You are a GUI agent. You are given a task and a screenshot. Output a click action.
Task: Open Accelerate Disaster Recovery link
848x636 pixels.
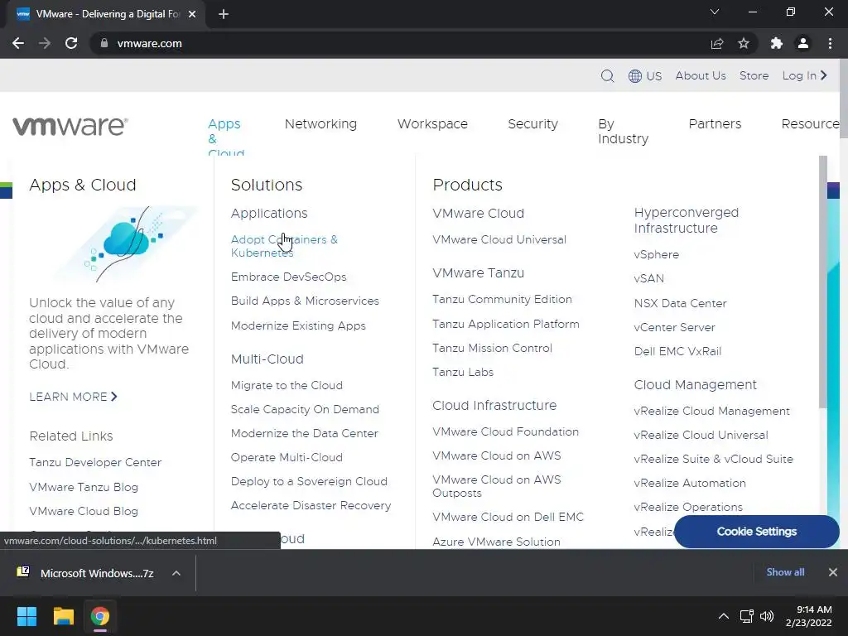[x=311, y=506]
